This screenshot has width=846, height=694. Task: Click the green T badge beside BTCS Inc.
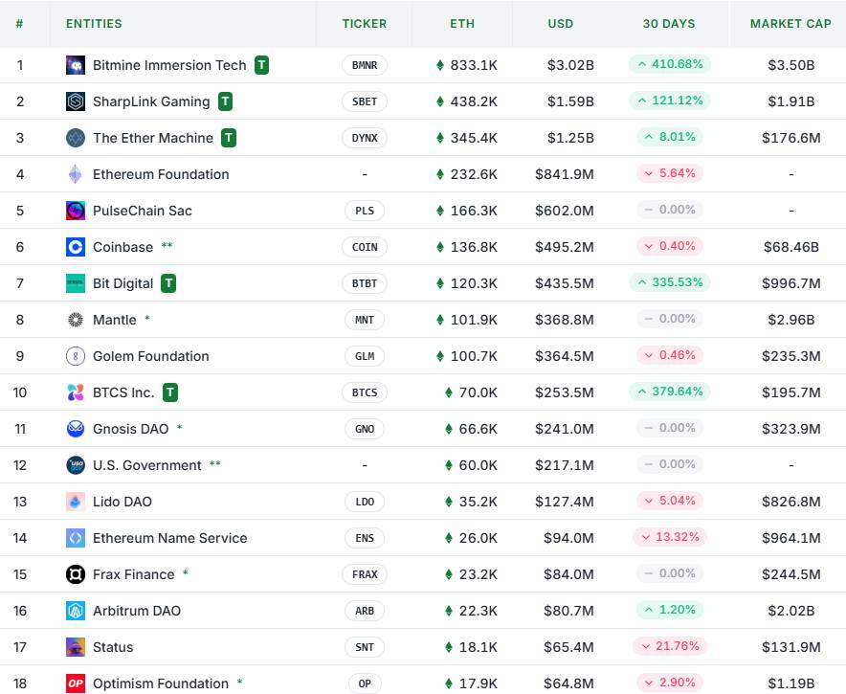(x=170, y=392)
